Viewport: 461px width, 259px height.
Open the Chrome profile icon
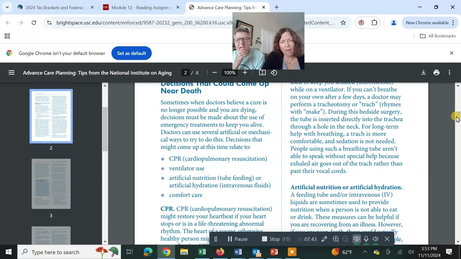point(394,23)
